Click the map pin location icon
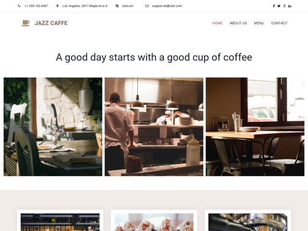The image size is (308, 231). [57, 6]
